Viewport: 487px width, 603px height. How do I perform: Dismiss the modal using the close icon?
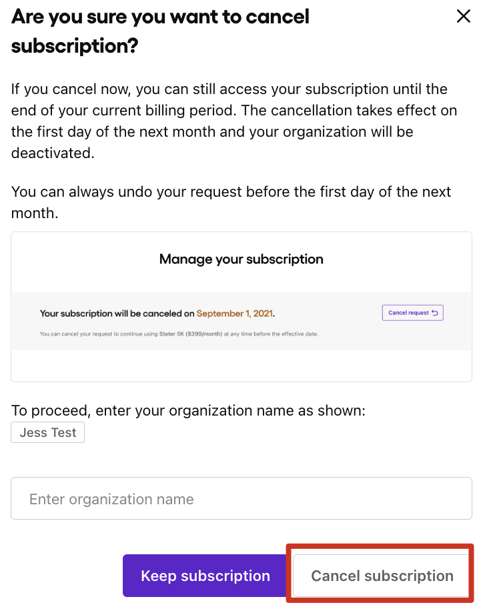464,16
